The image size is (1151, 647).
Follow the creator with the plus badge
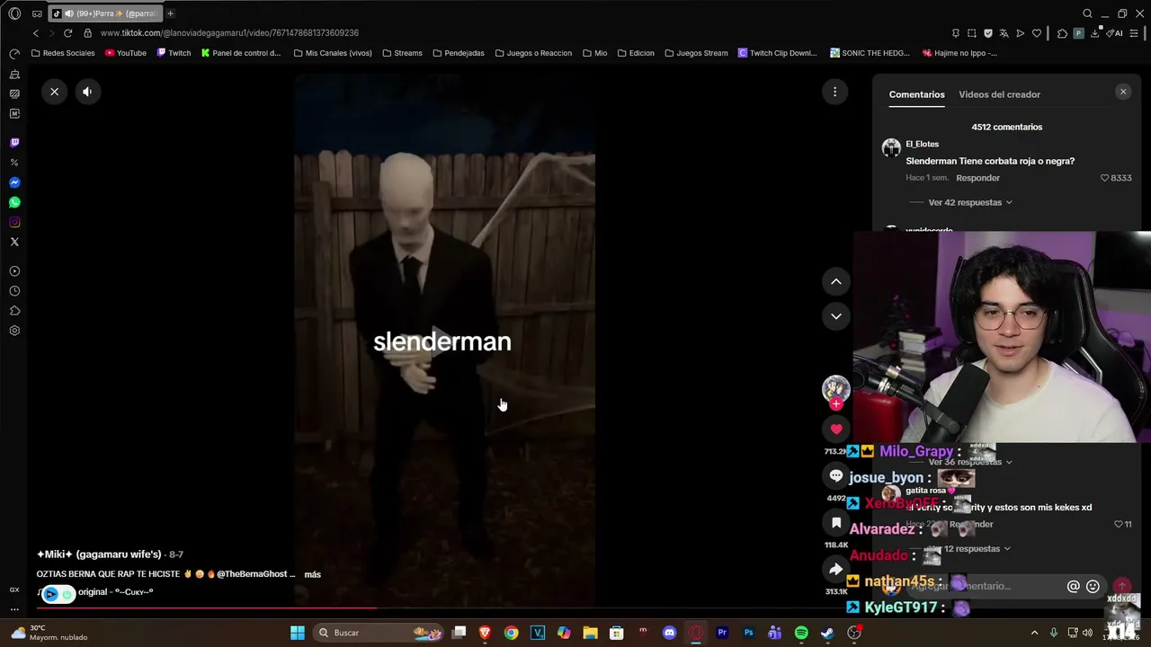836,404
